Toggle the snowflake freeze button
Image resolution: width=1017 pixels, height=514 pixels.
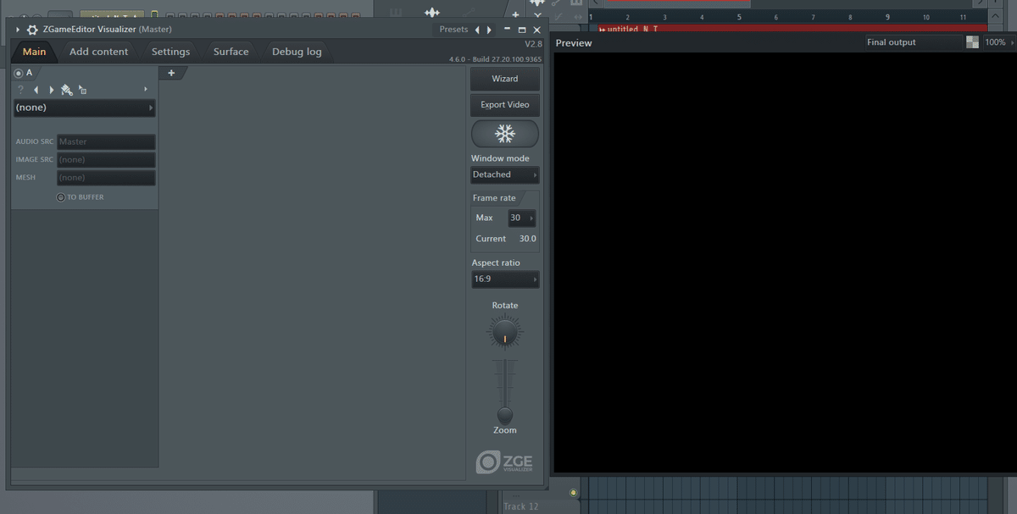tap(505, 134)
